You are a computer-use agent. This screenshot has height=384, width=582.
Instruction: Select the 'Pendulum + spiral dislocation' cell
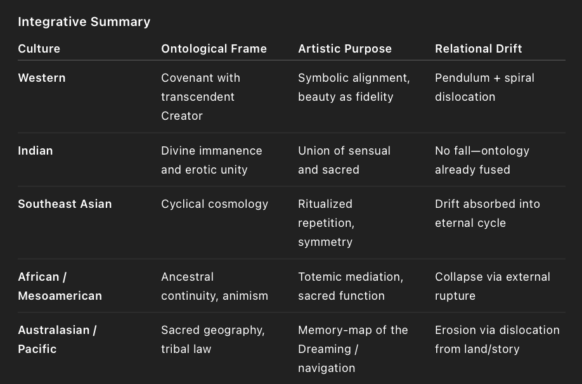pos(485,87)
